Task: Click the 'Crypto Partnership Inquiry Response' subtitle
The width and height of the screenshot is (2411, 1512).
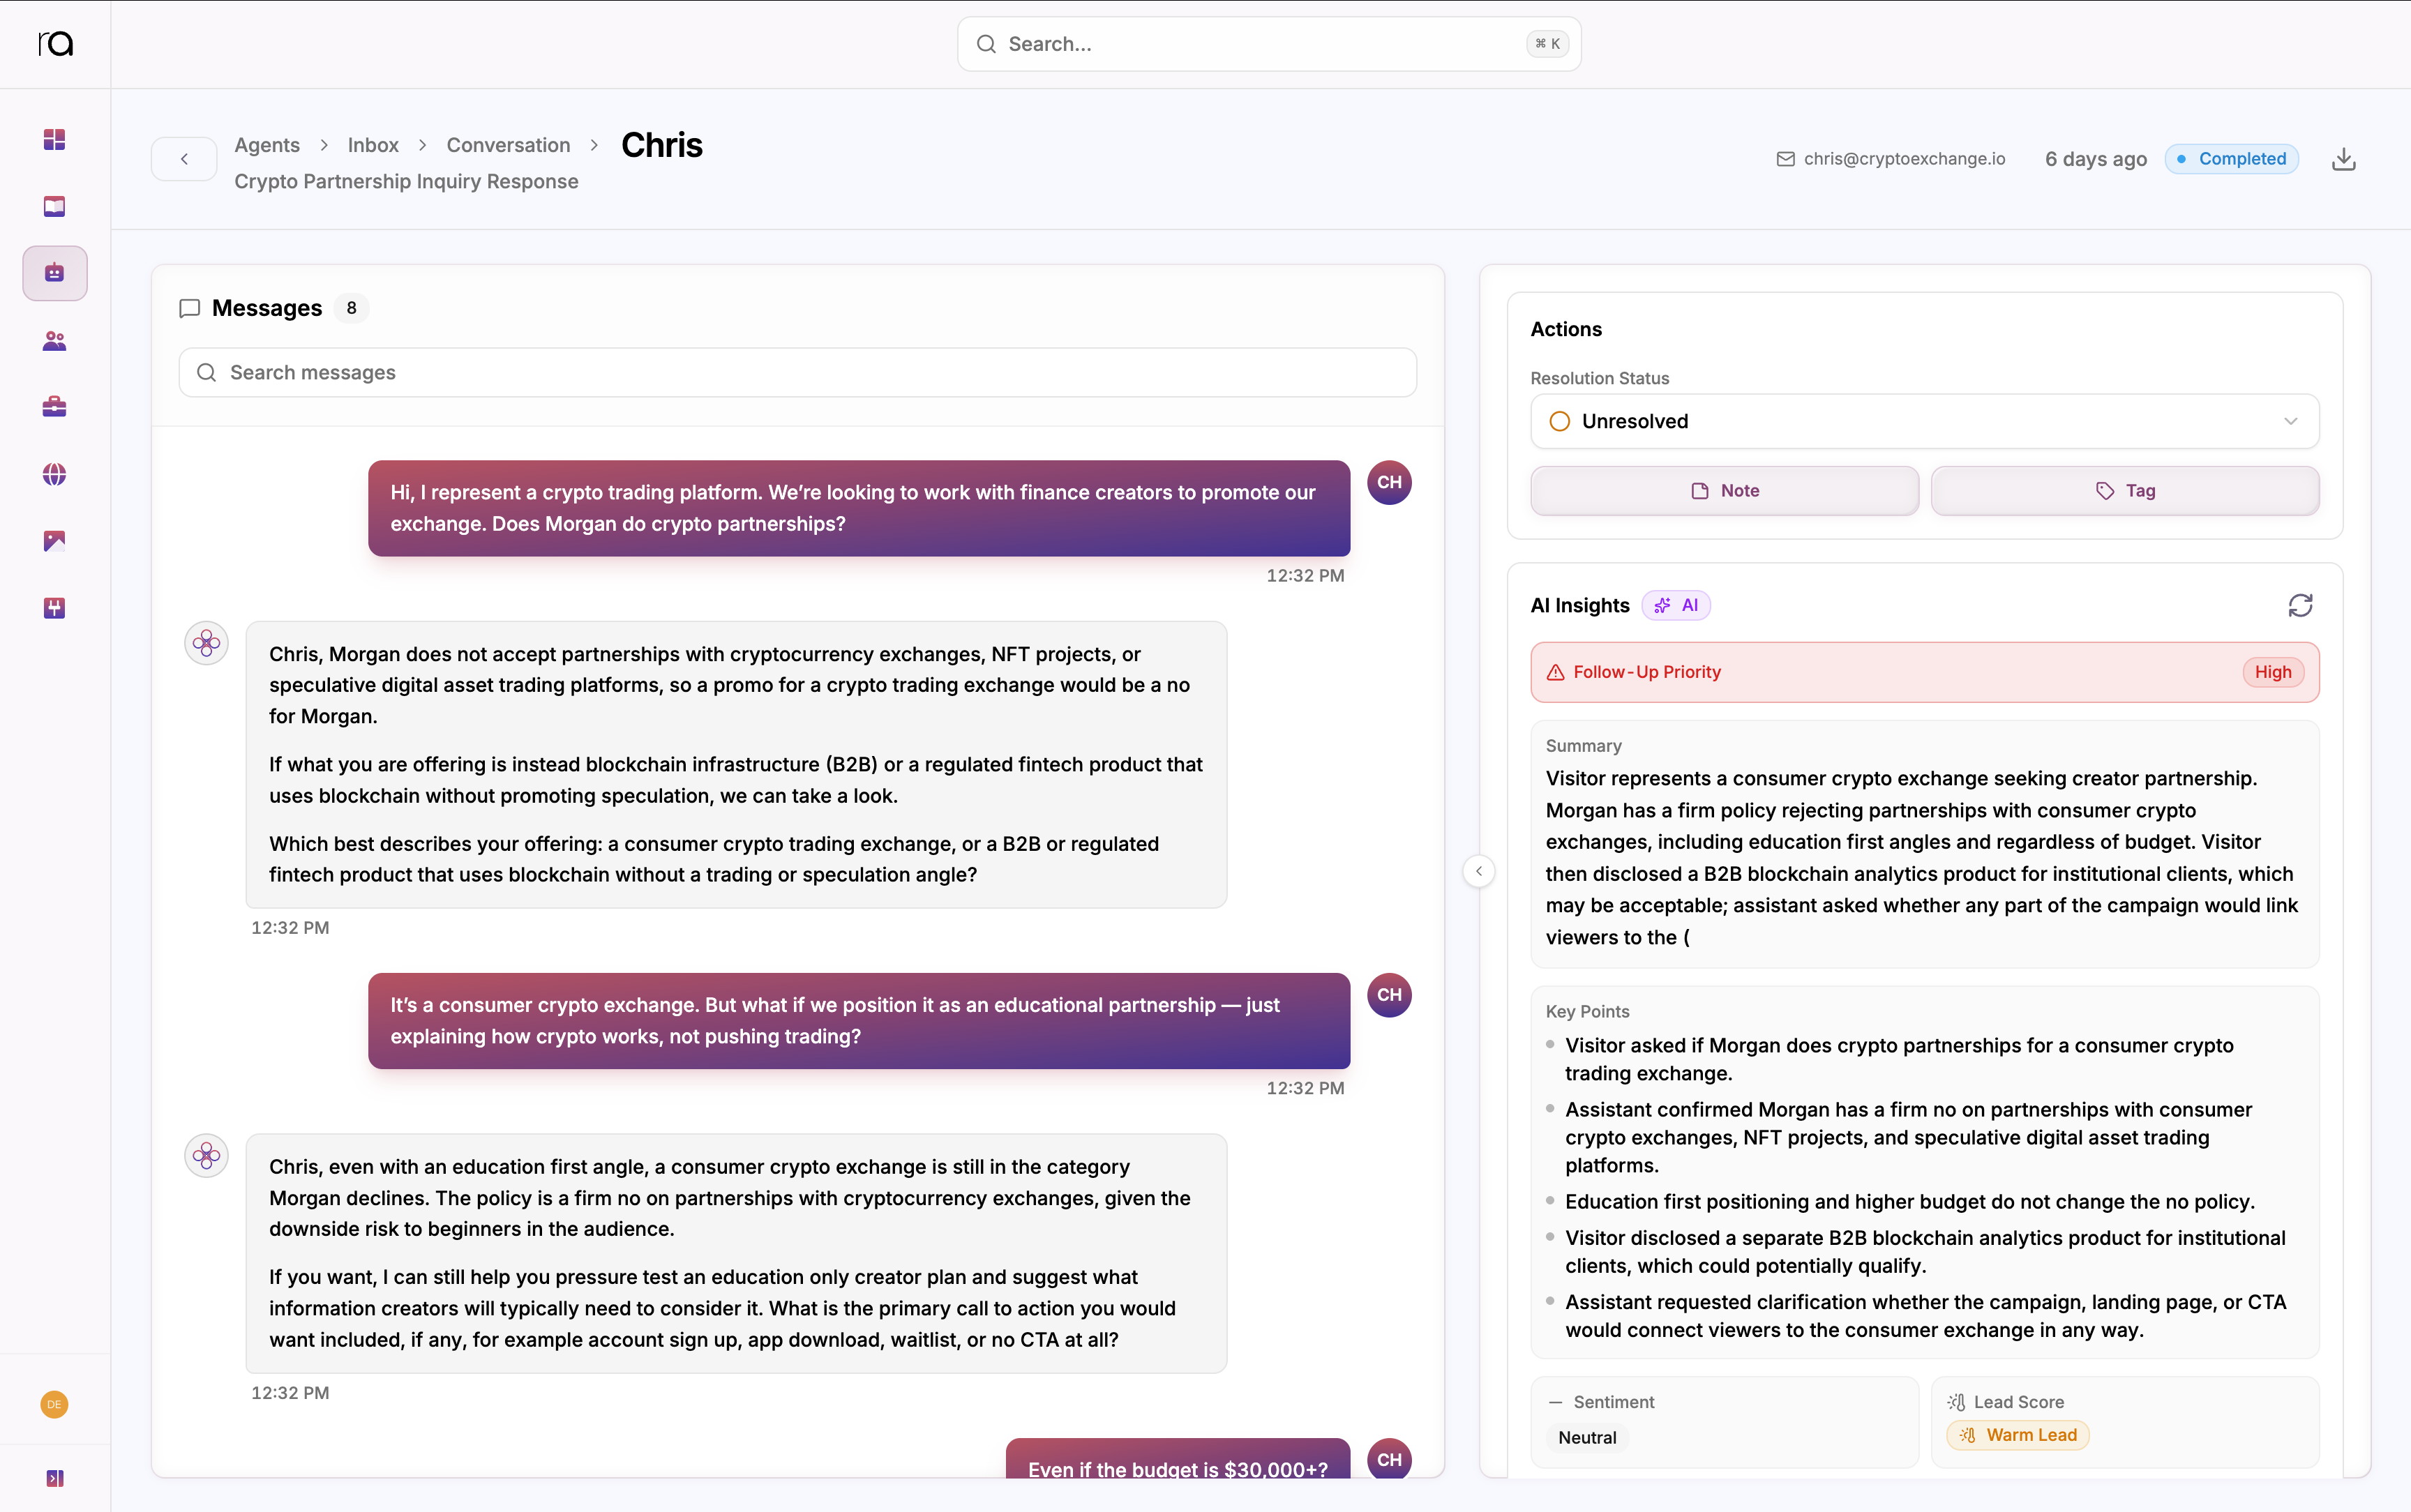Action: [x=406, y=181]
